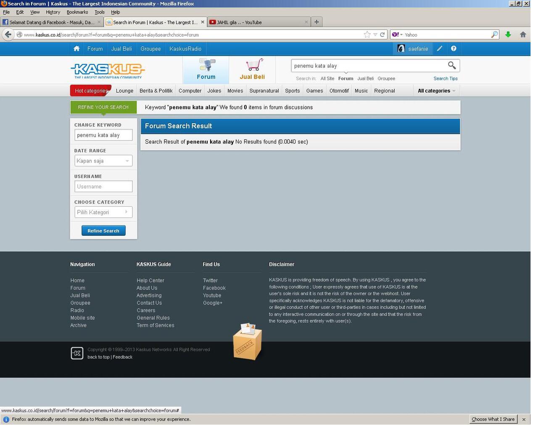
Task: Click the pencil edit icon beside saefanie
Action: tap(439, 49)
